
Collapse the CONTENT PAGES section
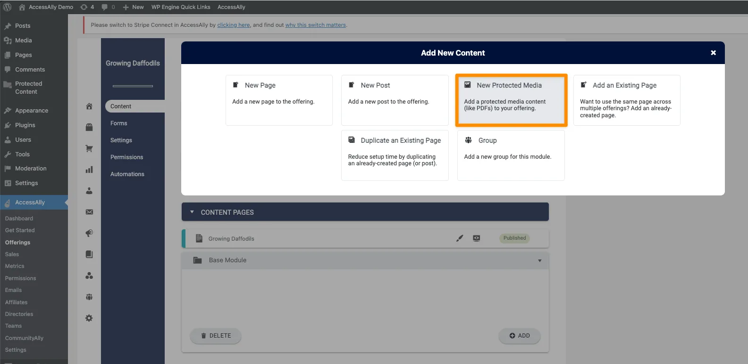(x=192, y=212)
